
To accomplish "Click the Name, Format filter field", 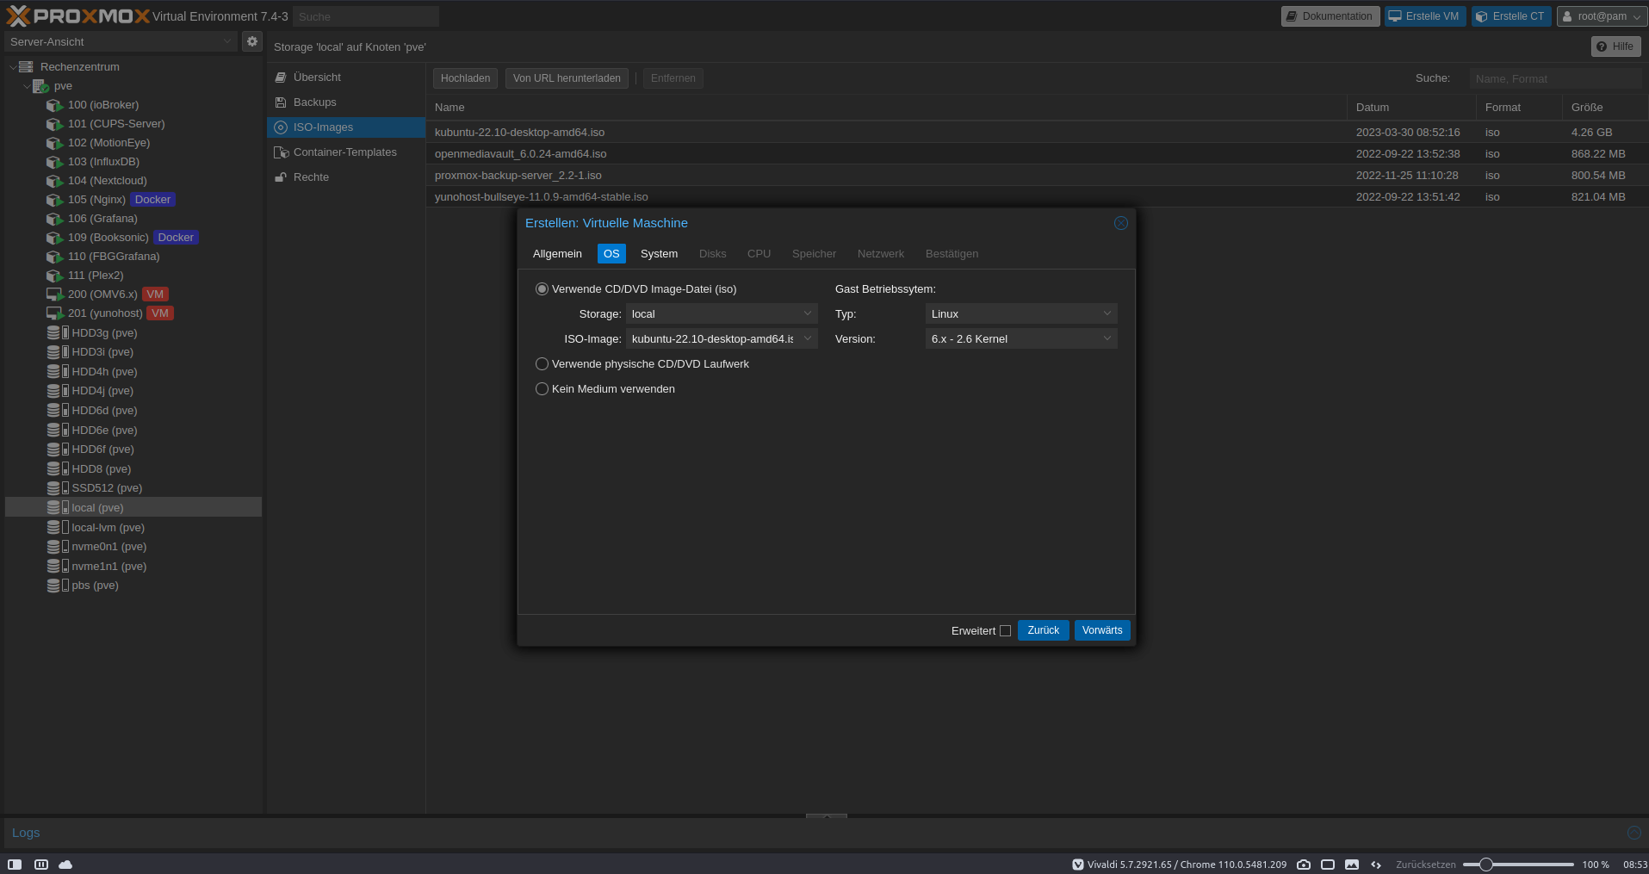I will [x=1555, y=78].
